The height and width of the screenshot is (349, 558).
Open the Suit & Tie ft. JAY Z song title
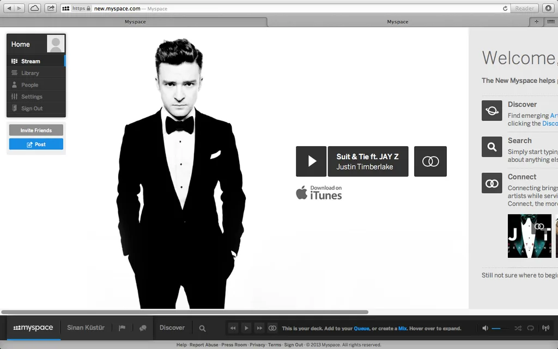tap(367, 157)
